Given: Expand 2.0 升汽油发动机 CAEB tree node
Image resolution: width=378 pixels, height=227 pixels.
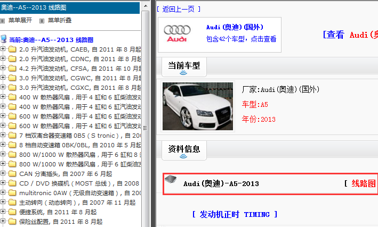Looking at the screenshot, I should [x=3, y=49].
